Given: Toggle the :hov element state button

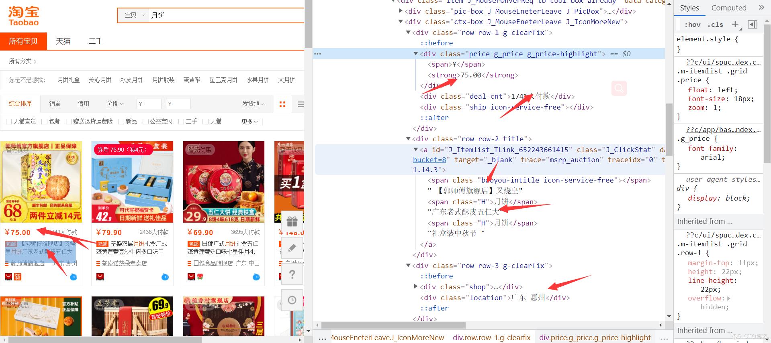Looking at the screenshot, I should point(692,25).
